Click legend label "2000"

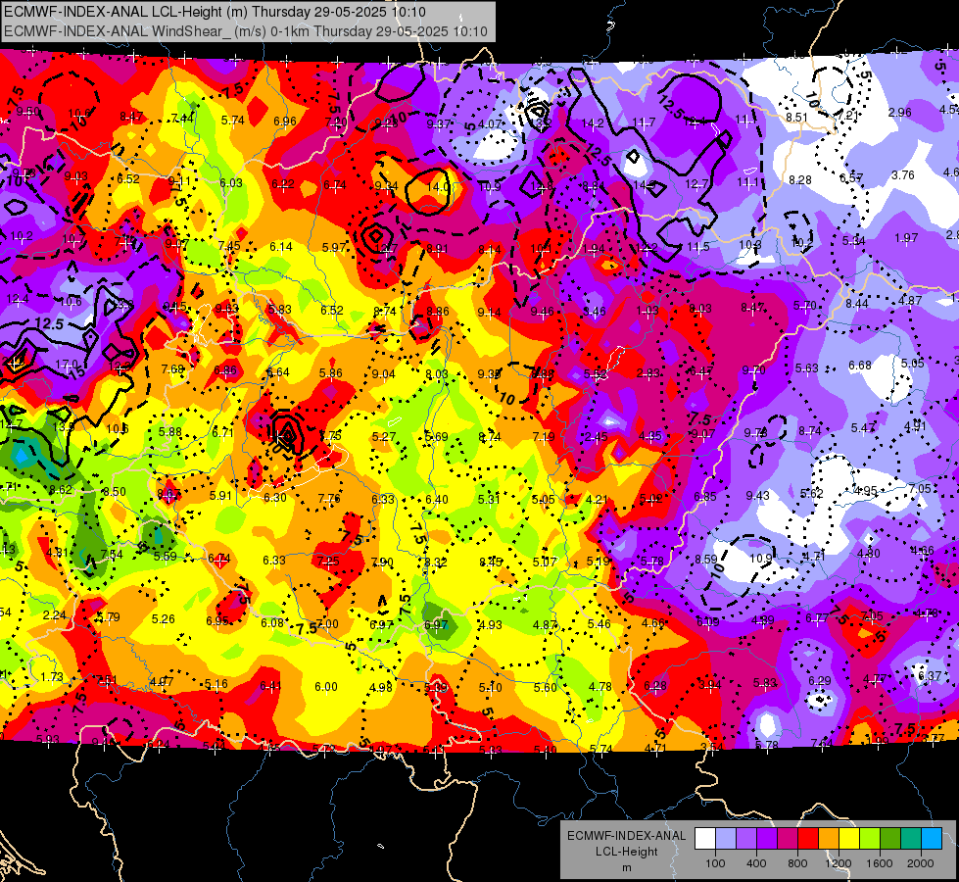(921, 863)
